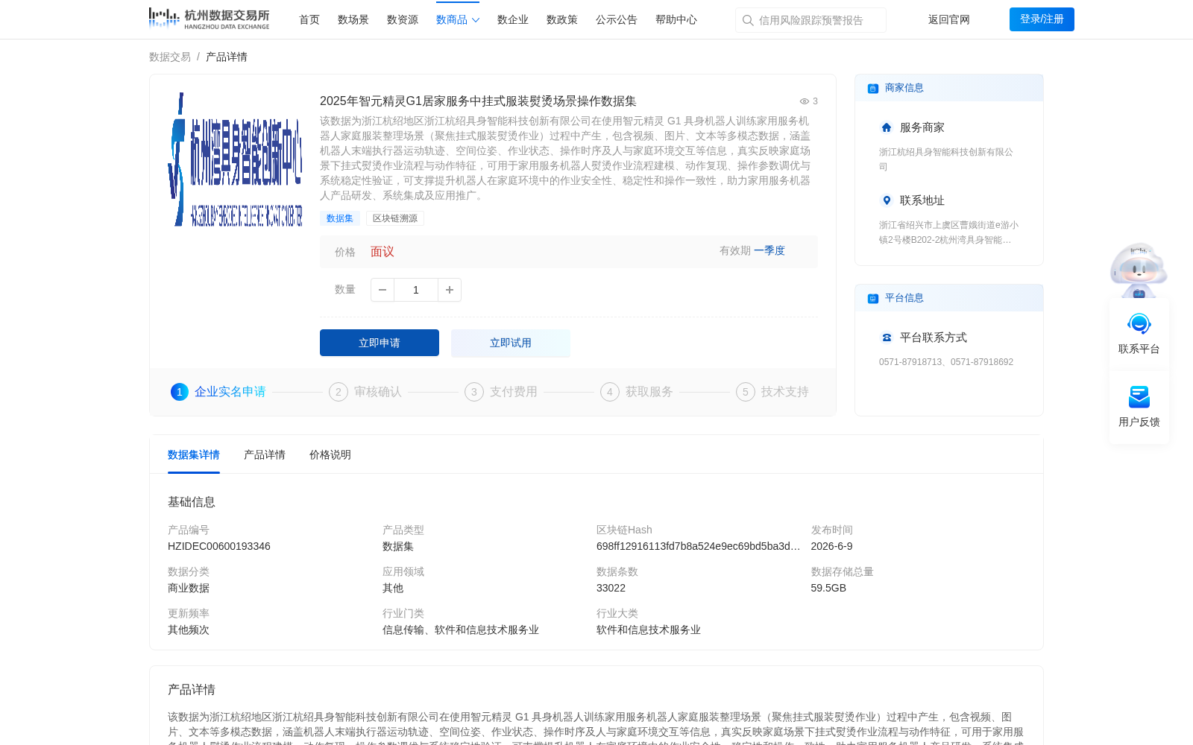This screenshot has height=745, width=1193.
Task: Expand the 数商品 dropdown arrow
Action: [x=476, y=20]
